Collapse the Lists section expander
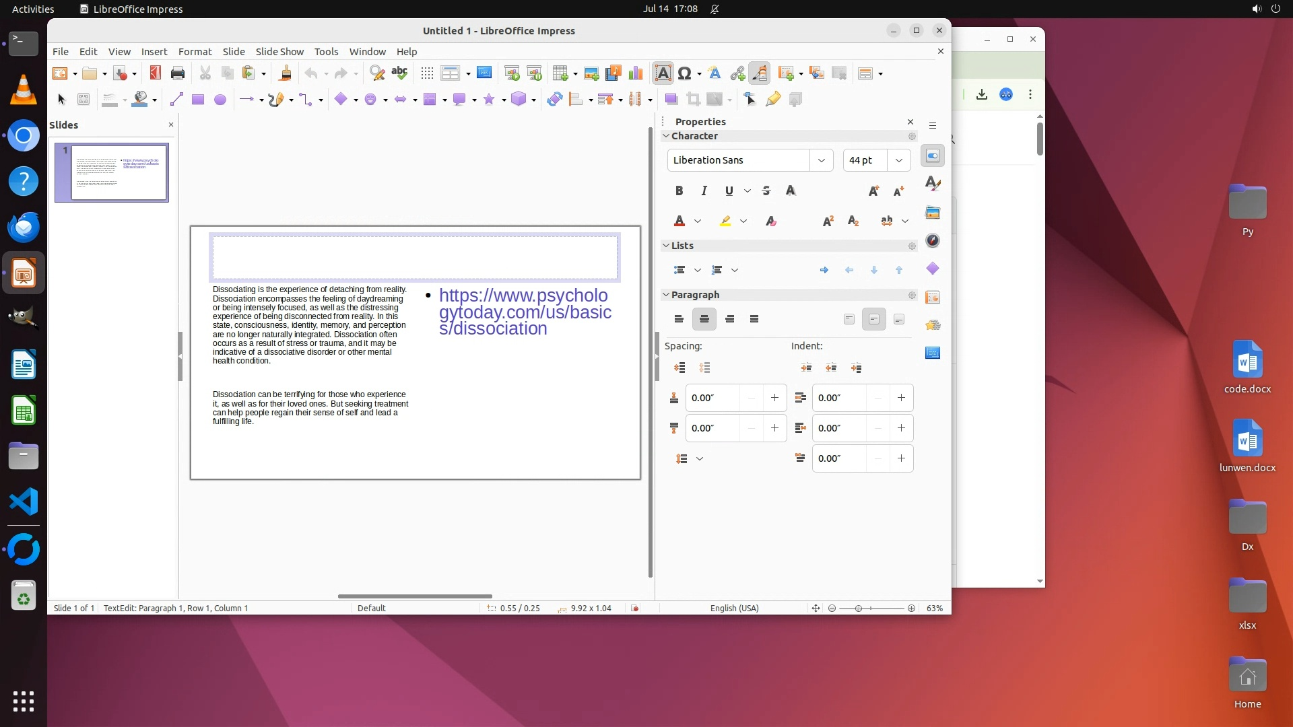 [x=666, y=246]
